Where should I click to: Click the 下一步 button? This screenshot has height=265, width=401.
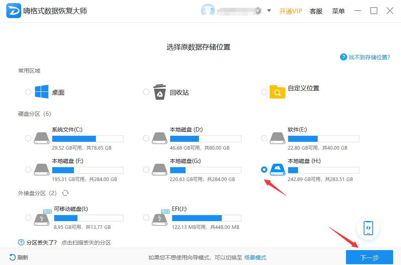370,257
